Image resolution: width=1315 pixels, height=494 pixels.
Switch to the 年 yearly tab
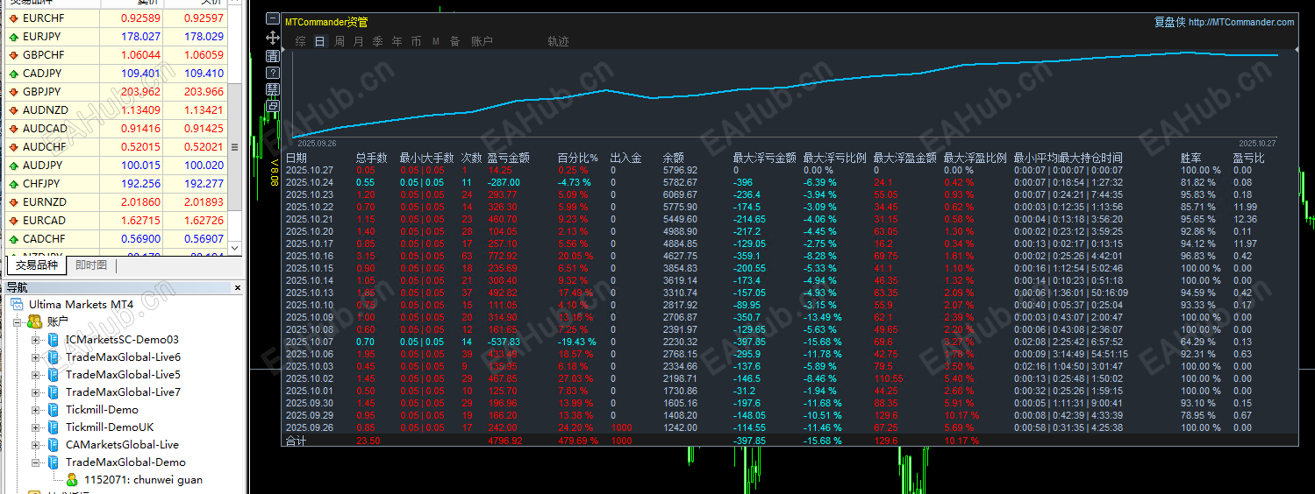tap(397, 41)
